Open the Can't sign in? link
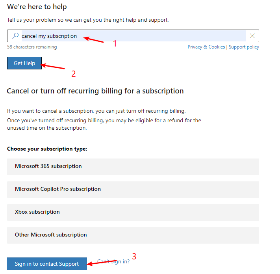The image size is (280, 274). 113,261
